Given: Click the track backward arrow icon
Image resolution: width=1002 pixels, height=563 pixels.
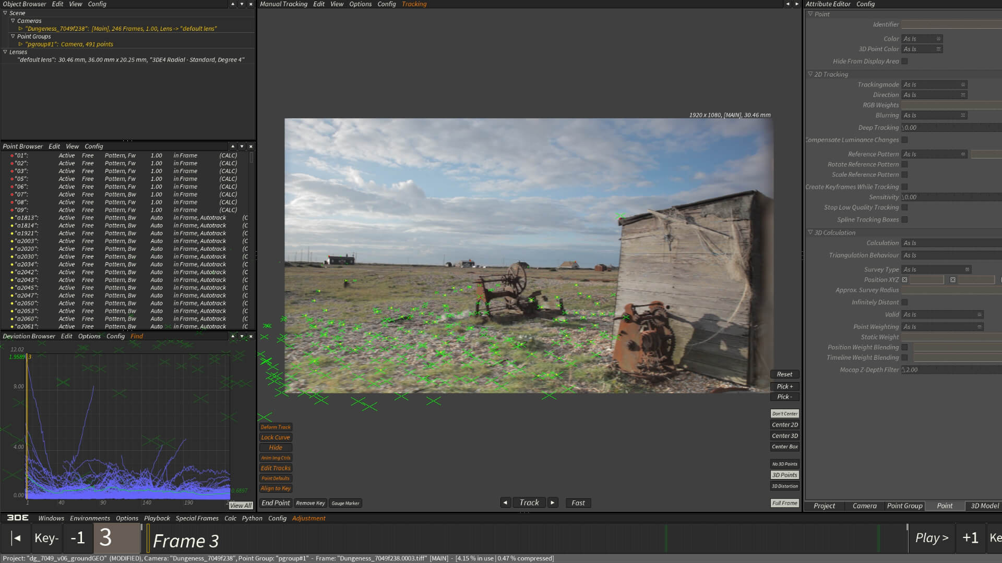Looking at the screenshot, I should (505, 503).
